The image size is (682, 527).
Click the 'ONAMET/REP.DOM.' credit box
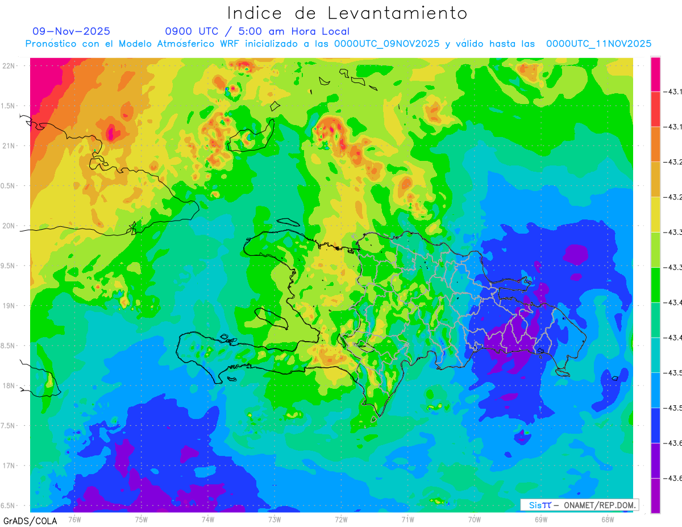point(579,505)
